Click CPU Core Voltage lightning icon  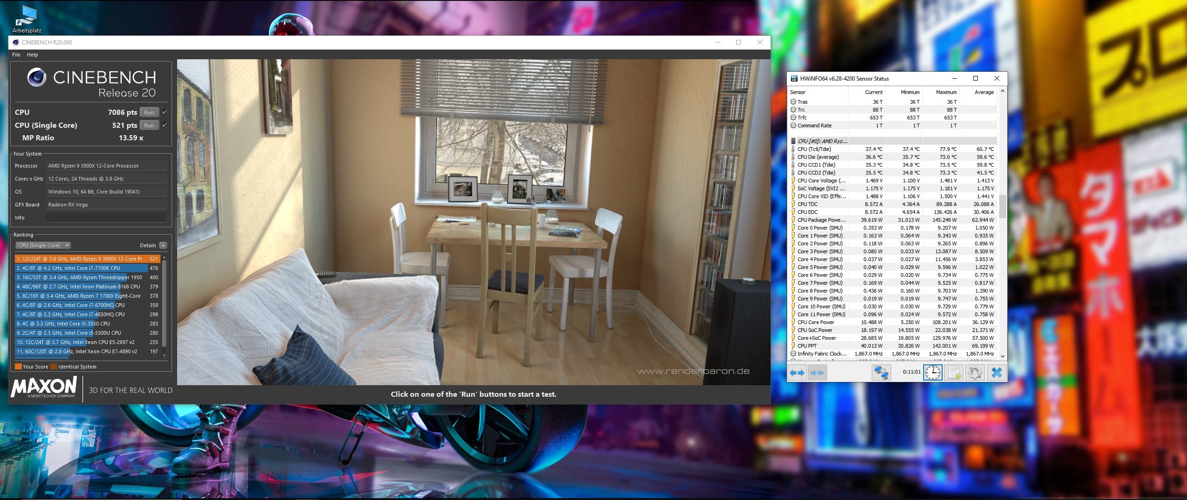coord(793,181)
